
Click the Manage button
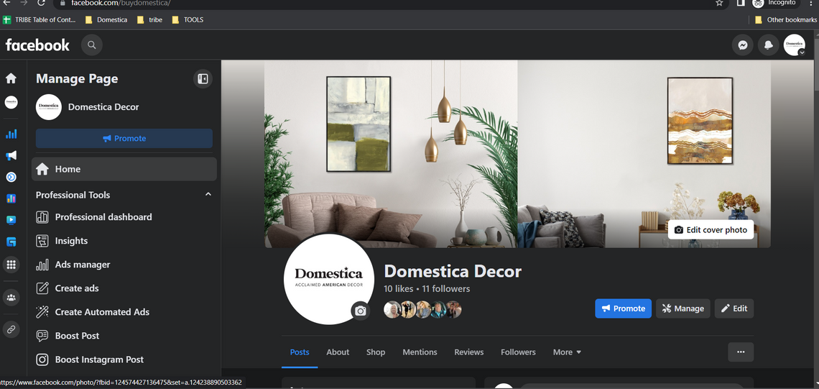tap(683, 308)
